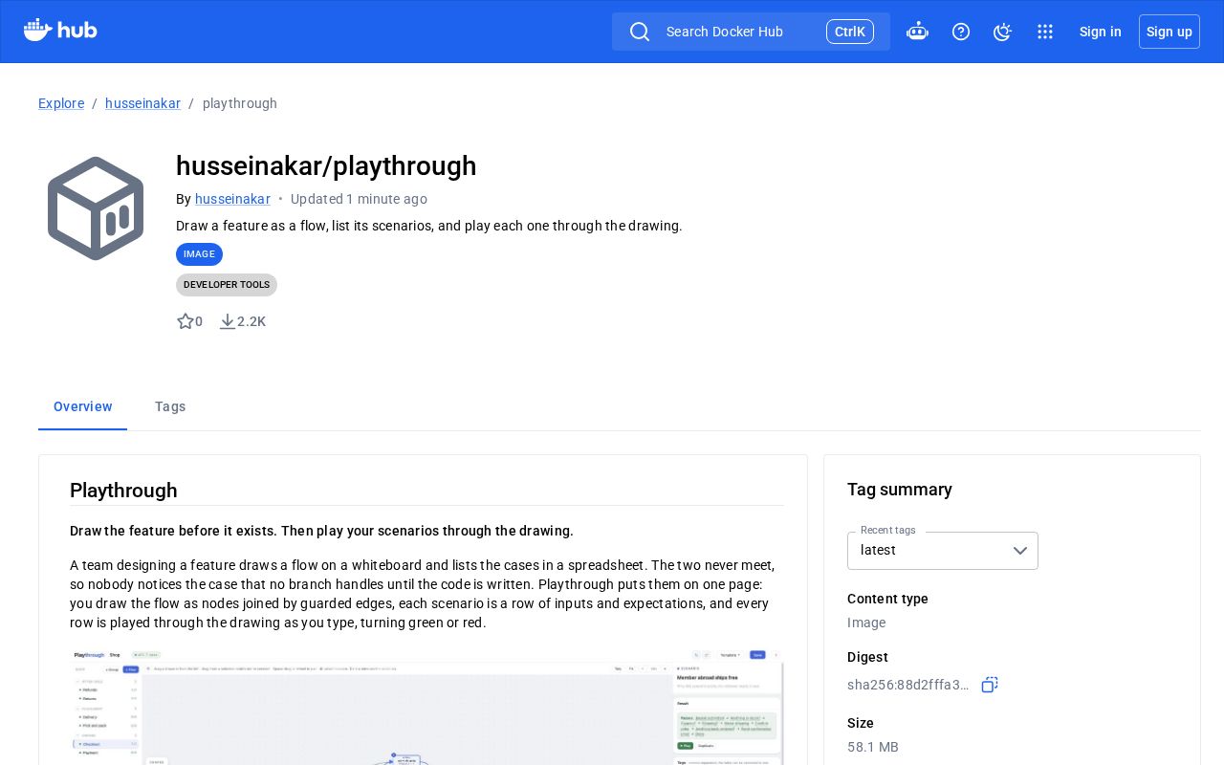
Task: Click the downloads icon next to 2.2K
Action: [x=227, y=321]
